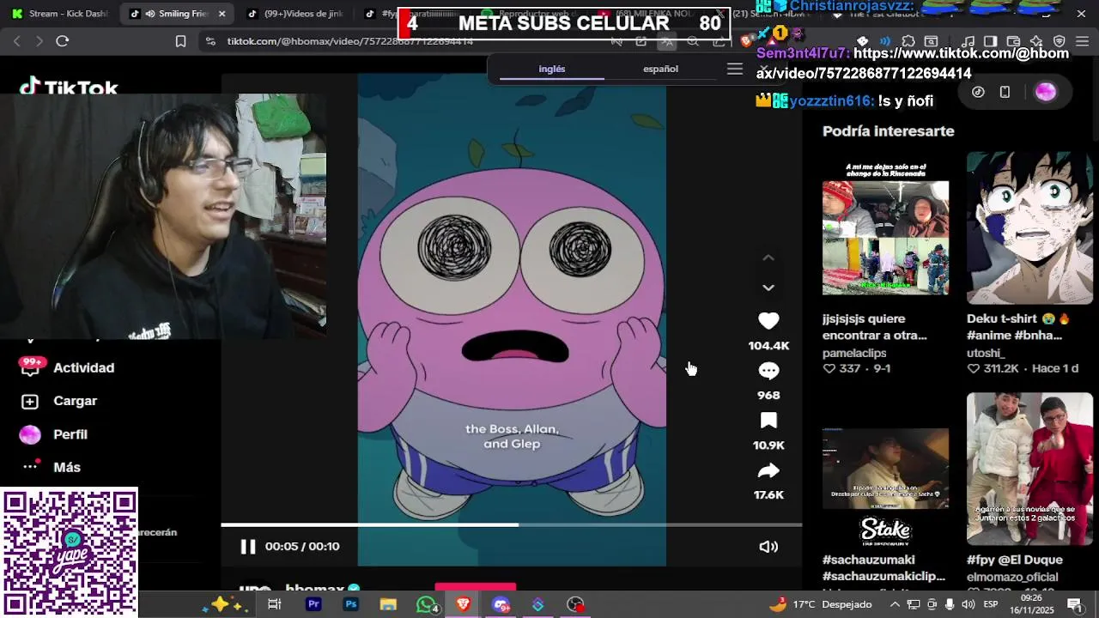The height and width of the screenshot is (618, 1099).
Task: Like the video with the heart icon
Action: pos(768,320)
